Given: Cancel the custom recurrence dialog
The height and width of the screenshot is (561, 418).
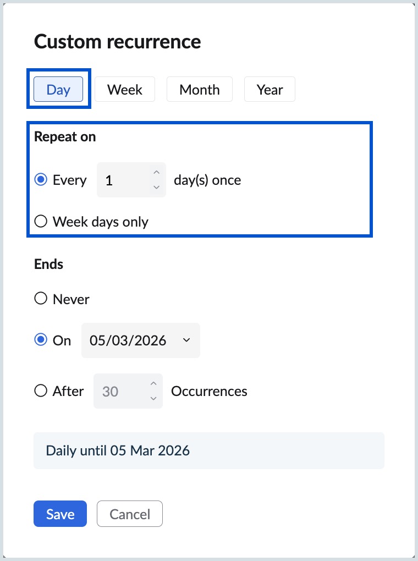Looking at the screenshot, I should tap(129, 514).
